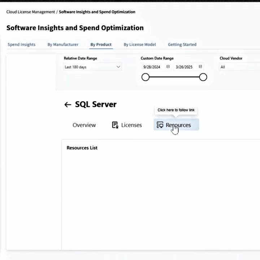The image size is (260, 260).
Task: Click the right date range slider handle
Action: pos(203,77)
